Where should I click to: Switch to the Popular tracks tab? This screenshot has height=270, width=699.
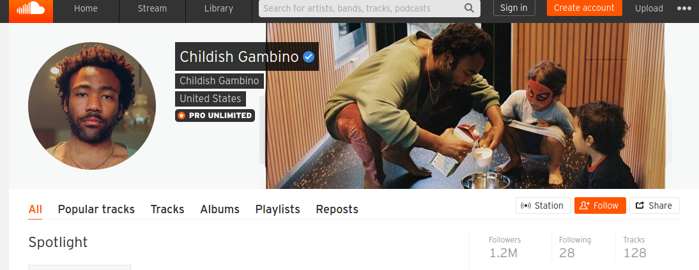[x=96, y=209]
